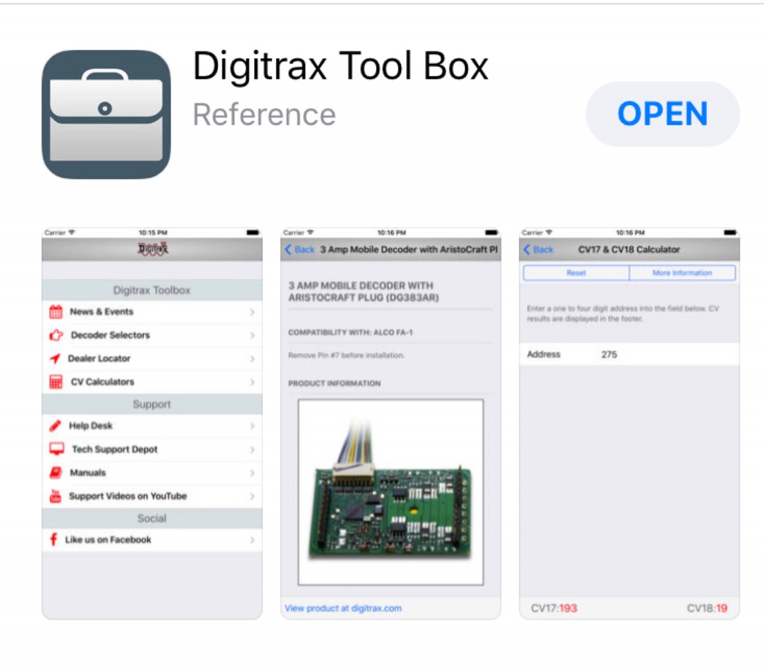764x670 pixels.
Task: Tap the Decoder Selectors pointing hand icon
Action: [x=56, y=335]
